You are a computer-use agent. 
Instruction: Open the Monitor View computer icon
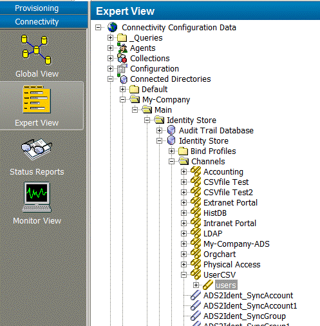pyautogui.click(x=37, y=197)
